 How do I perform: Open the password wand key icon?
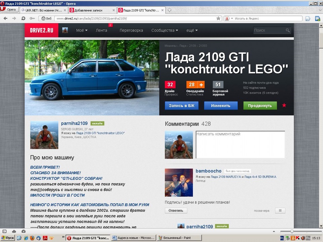(x=32, y=18)
